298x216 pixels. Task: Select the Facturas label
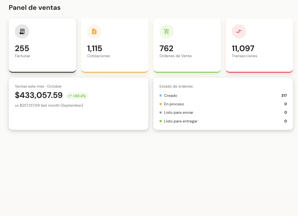pos(22,56)
